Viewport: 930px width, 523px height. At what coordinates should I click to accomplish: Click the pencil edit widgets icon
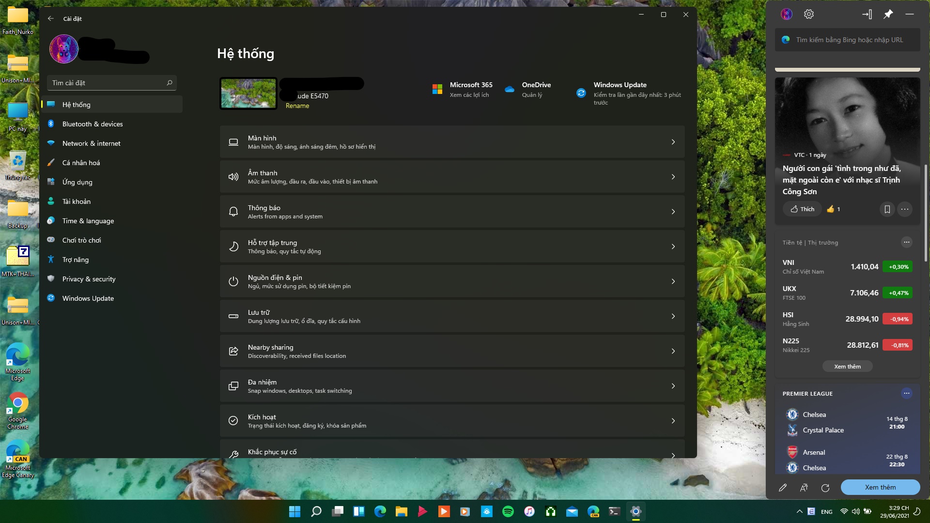783,488
